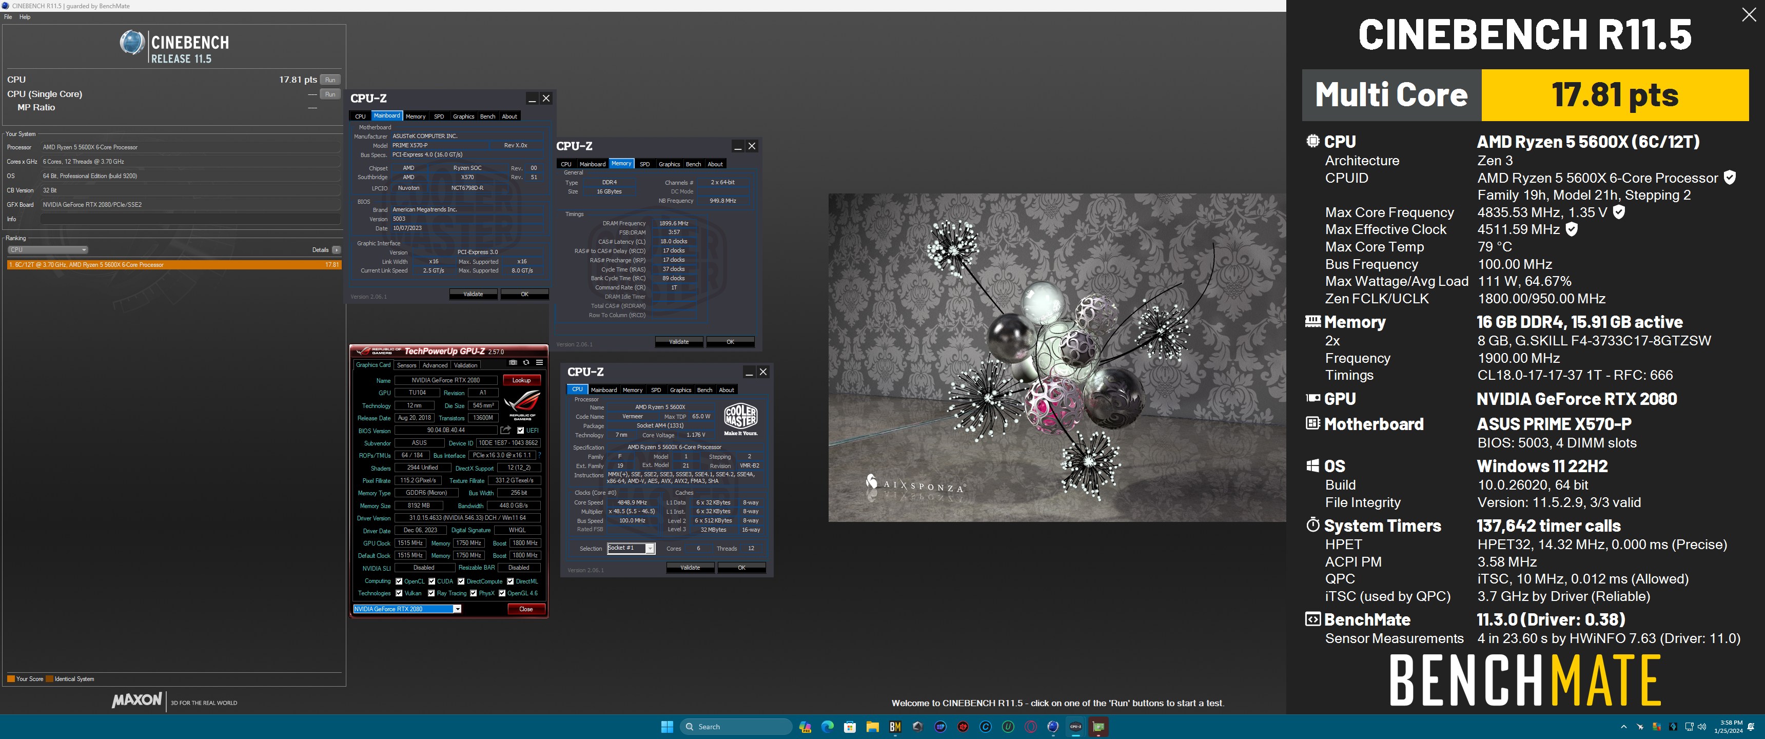Open BenchMate from the taskbar
The image size is (1765, 739).
click(895, 727)
